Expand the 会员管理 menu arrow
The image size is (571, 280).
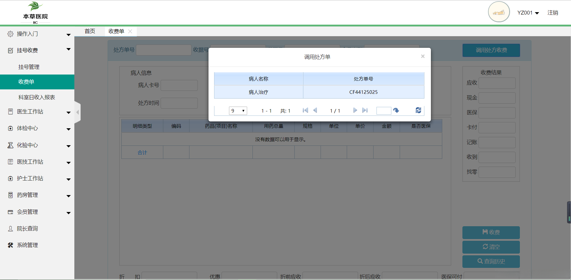(x=68, y=213)
